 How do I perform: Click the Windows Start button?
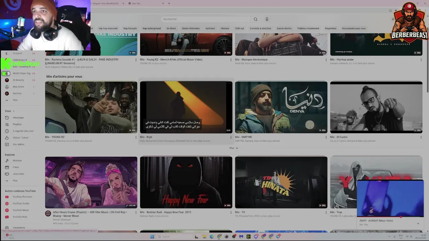152,237
